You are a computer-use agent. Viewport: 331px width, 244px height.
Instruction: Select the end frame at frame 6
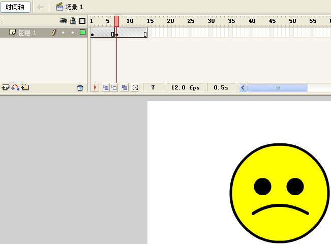click(x=112, y=33)
